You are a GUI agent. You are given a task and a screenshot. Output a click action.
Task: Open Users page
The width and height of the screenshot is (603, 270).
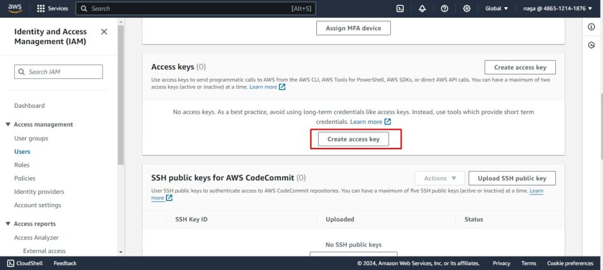tap(22, 152)
